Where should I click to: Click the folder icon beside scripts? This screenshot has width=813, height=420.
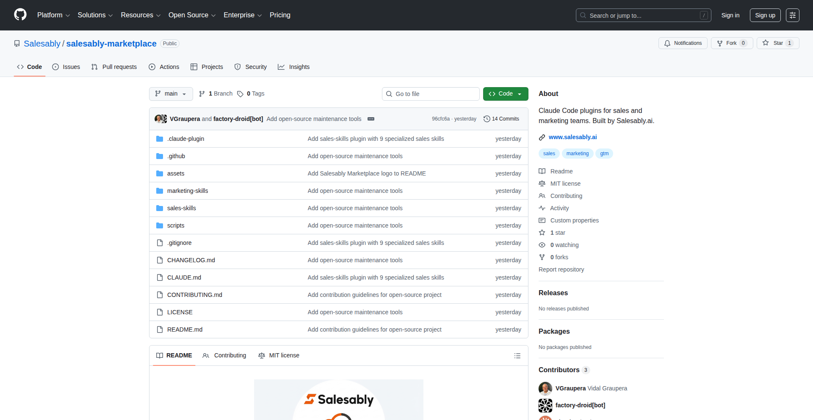tap(160, 225)
